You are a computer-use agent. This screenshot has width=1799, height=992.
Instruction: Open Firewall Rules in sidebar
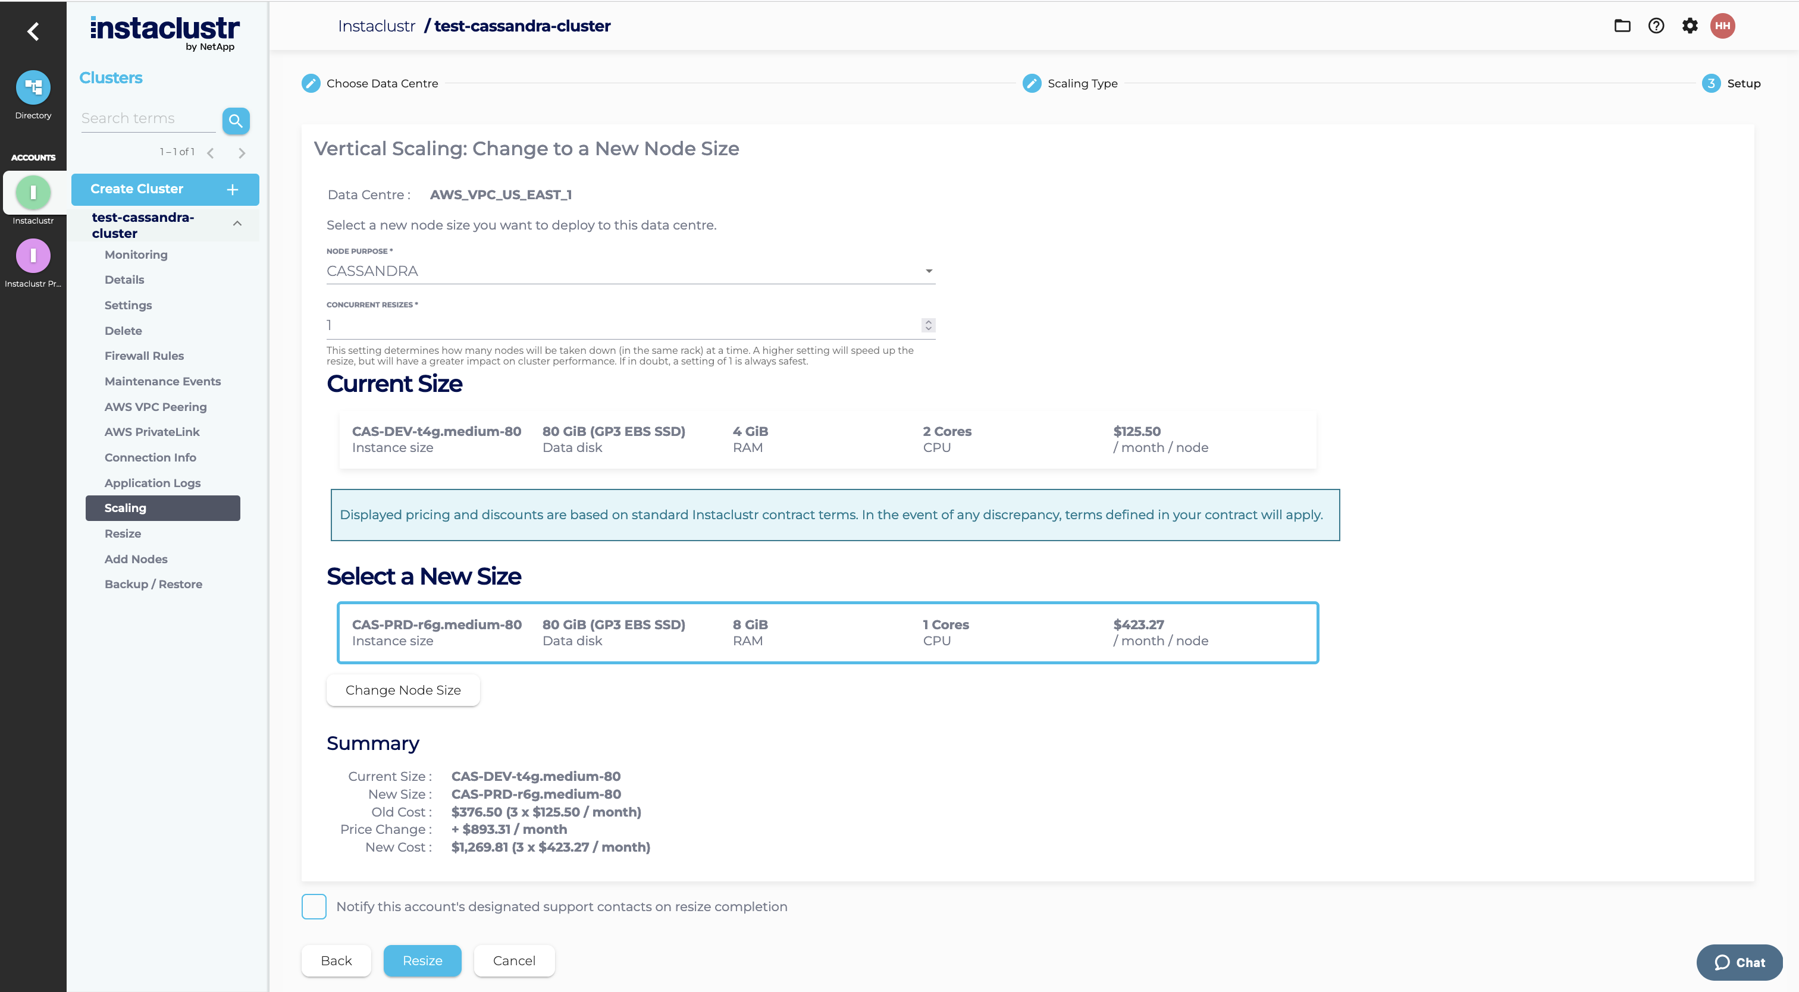[x=144, y=355]
